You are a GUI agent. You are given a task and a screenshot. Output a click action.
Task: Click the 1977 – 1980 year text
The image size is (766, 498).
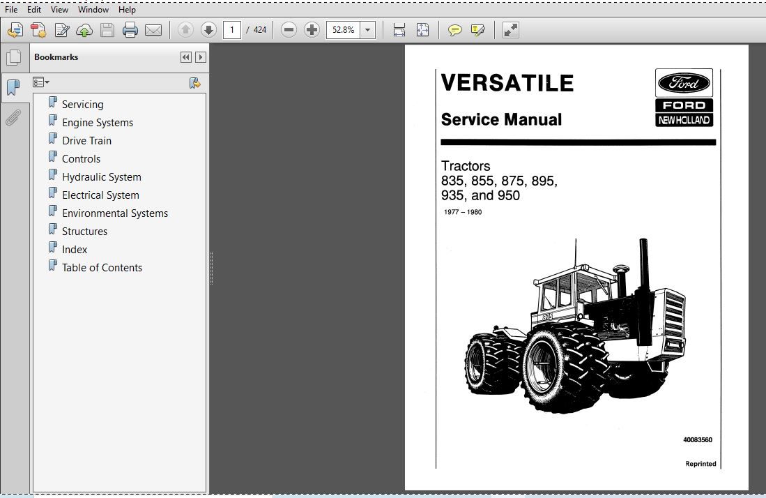coord(463,211)
